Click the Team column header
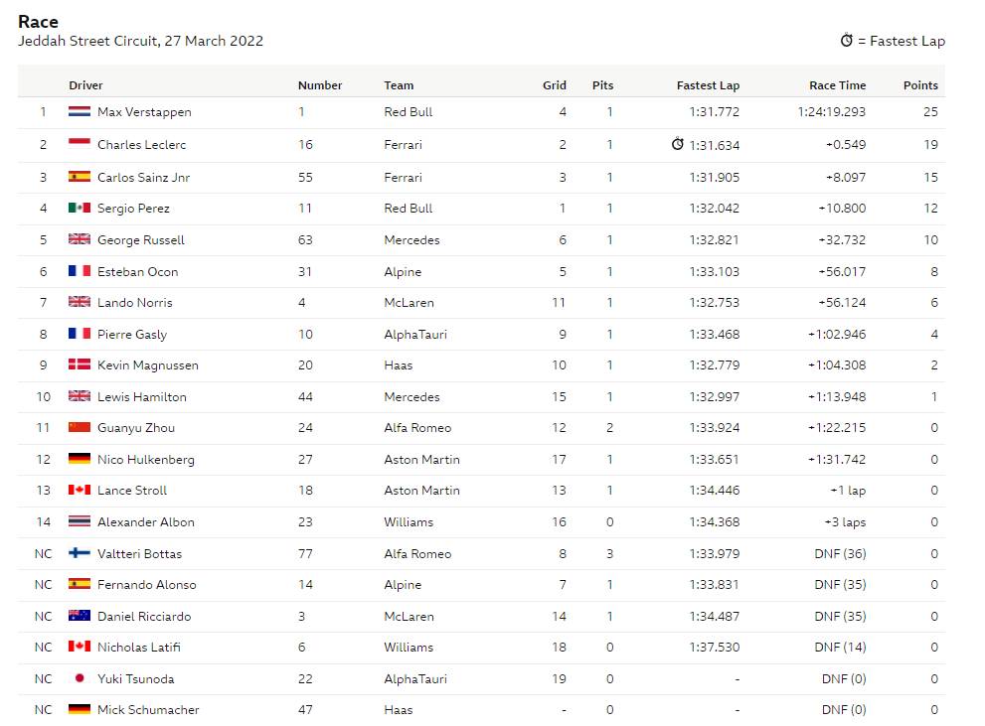This screenshot has width=985, height=726. 399,85
